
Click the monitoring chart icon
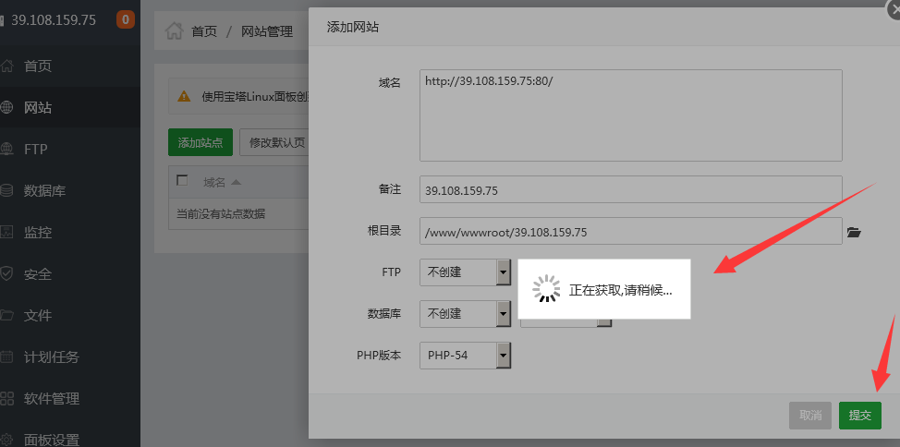point(6,233)
